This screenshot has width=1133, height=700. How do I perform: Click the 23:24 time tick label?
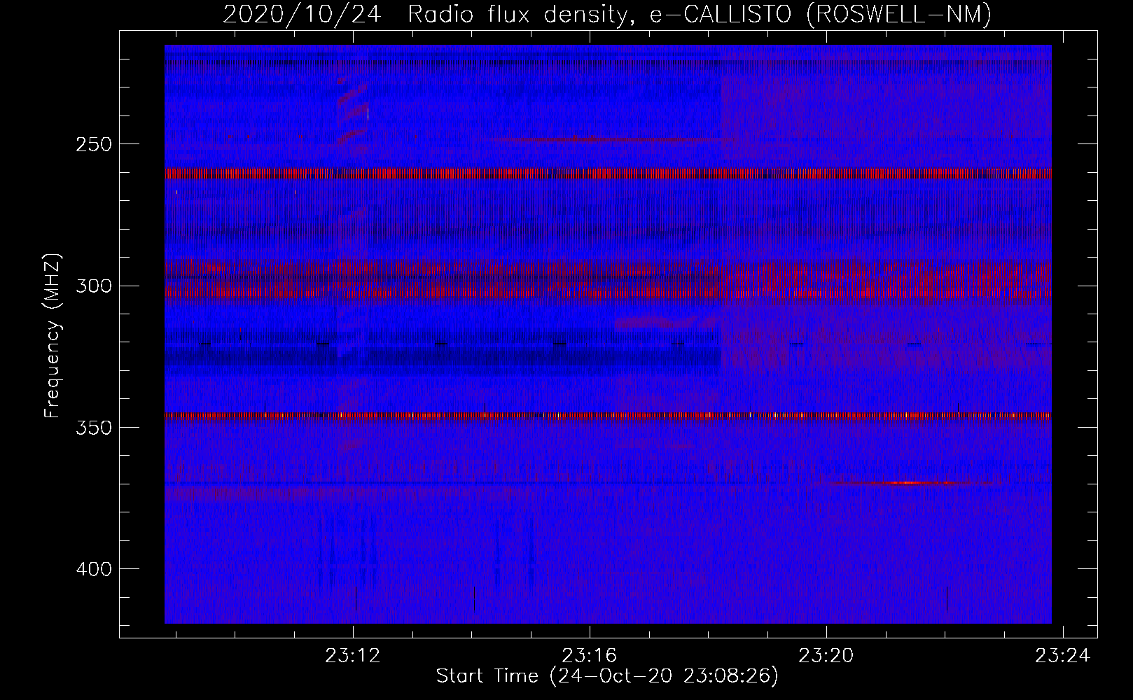[x=1063, y=656]
